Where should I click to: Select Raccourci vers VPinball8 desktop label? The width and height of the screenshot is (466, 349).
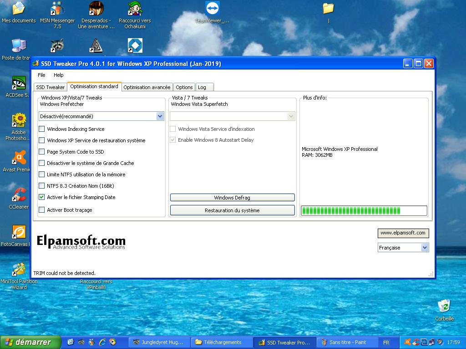pos(96,284)
